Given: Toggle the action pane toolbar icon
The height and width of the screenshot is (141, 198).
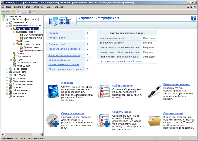Looking at the screenshot, I should click(x=34, y=12).
